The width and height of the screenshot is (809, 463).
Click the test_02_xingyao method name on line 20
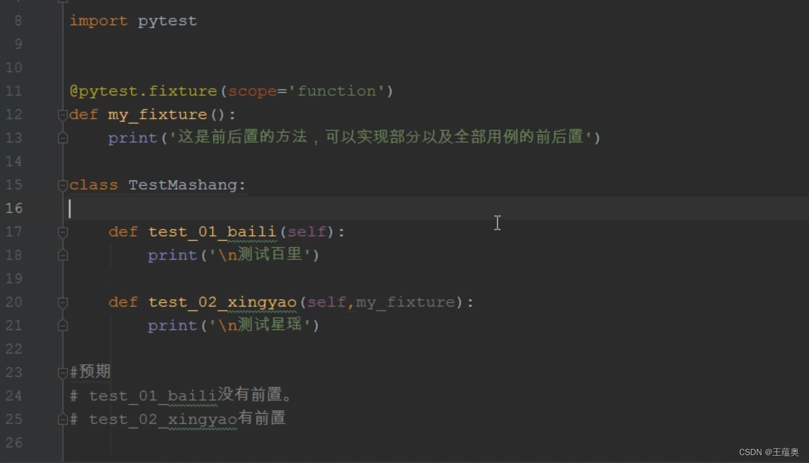click(x=222, y=302)
